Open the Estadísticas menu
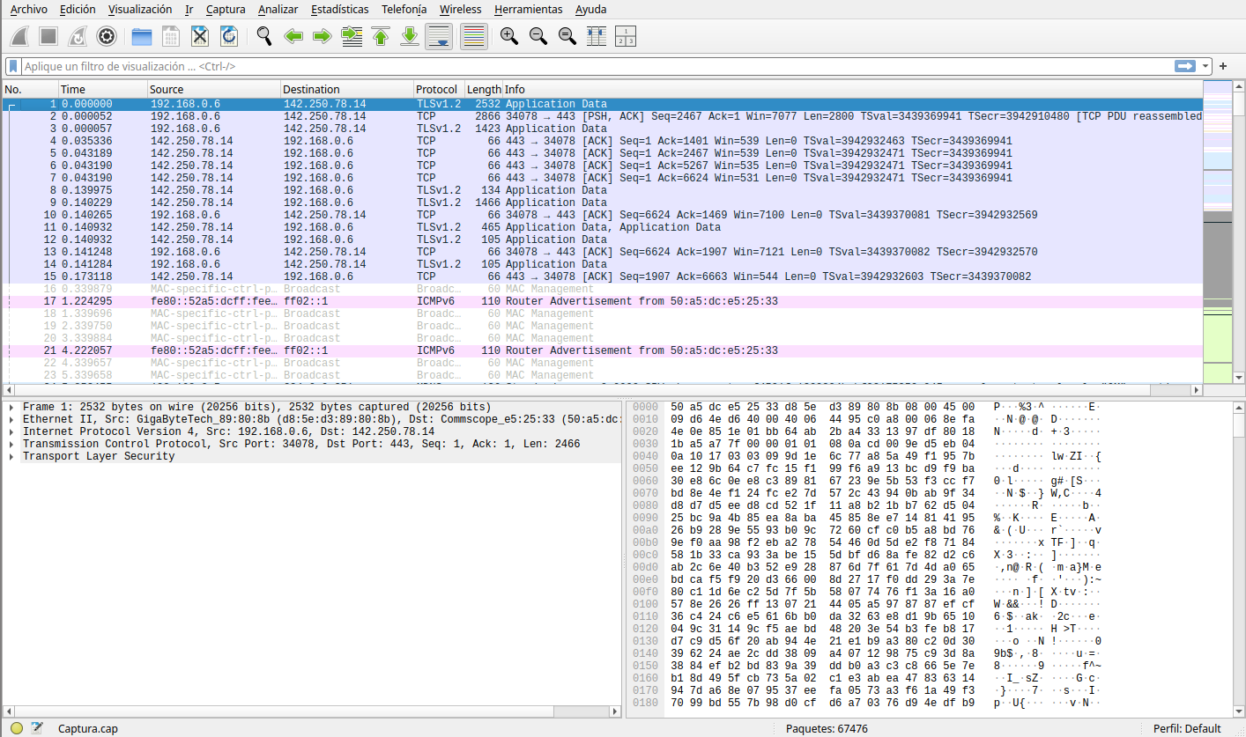 point(340,9)
